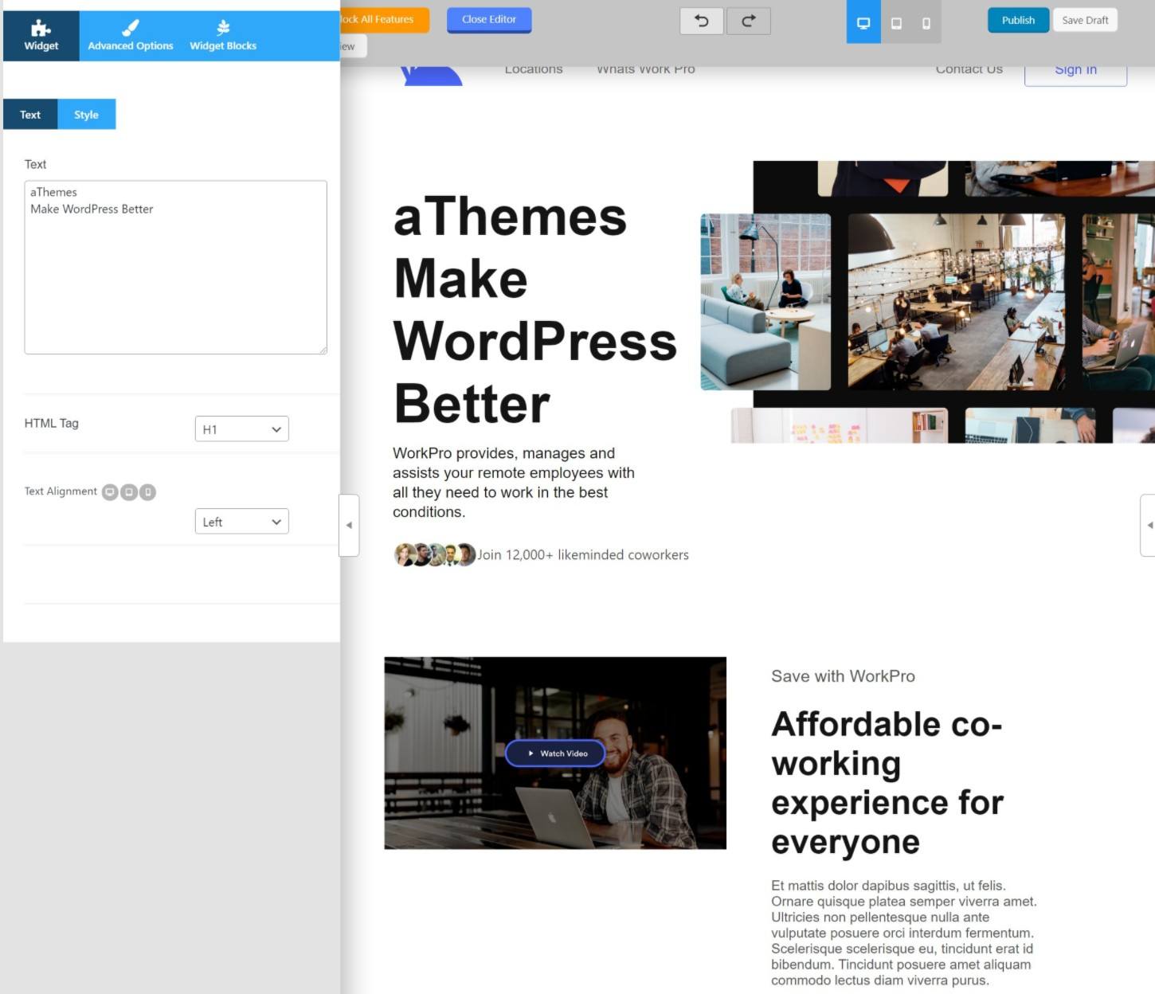Open the Text Alignment dropdown showing Left
Viewport: 1155px width, 994px height.
pos(241,521)
